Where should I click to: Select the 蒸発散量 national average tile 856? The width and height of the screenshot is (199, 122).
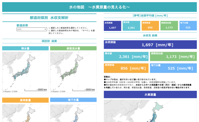(150, 26)
